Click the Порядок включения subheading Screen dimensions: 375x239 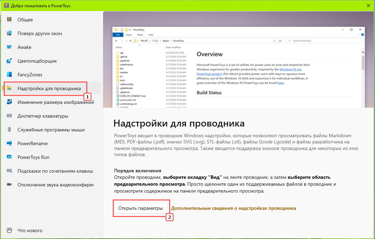[137, 171]
